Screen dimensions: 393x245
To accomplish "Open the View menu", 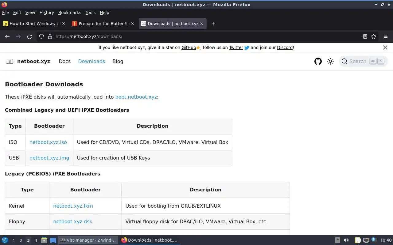I will (30, 13).
